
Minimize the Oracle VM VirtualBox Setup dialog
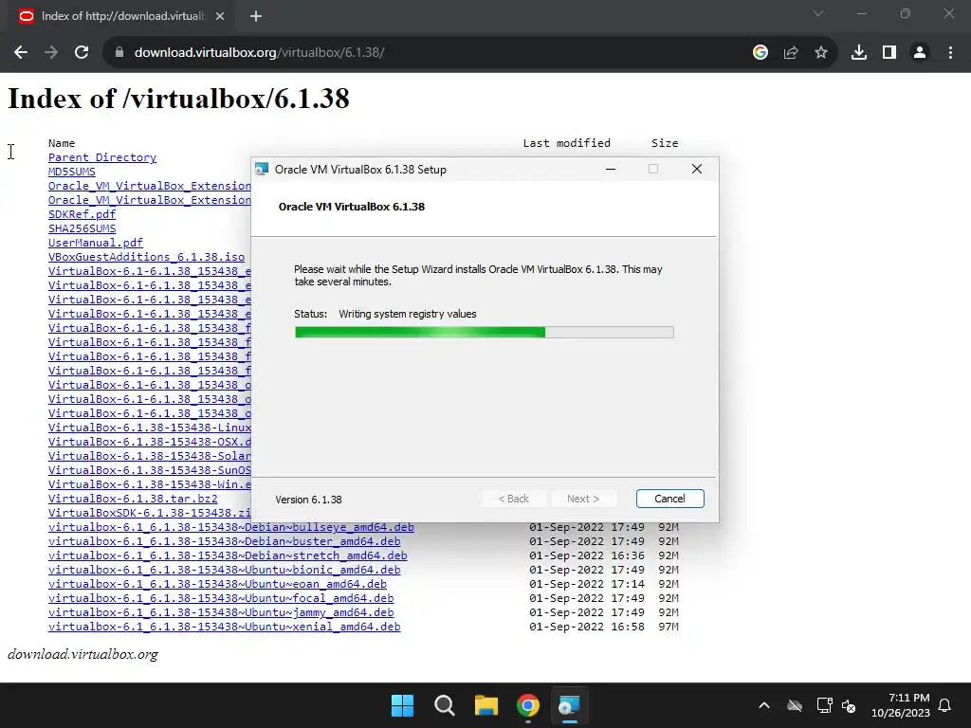611,169
